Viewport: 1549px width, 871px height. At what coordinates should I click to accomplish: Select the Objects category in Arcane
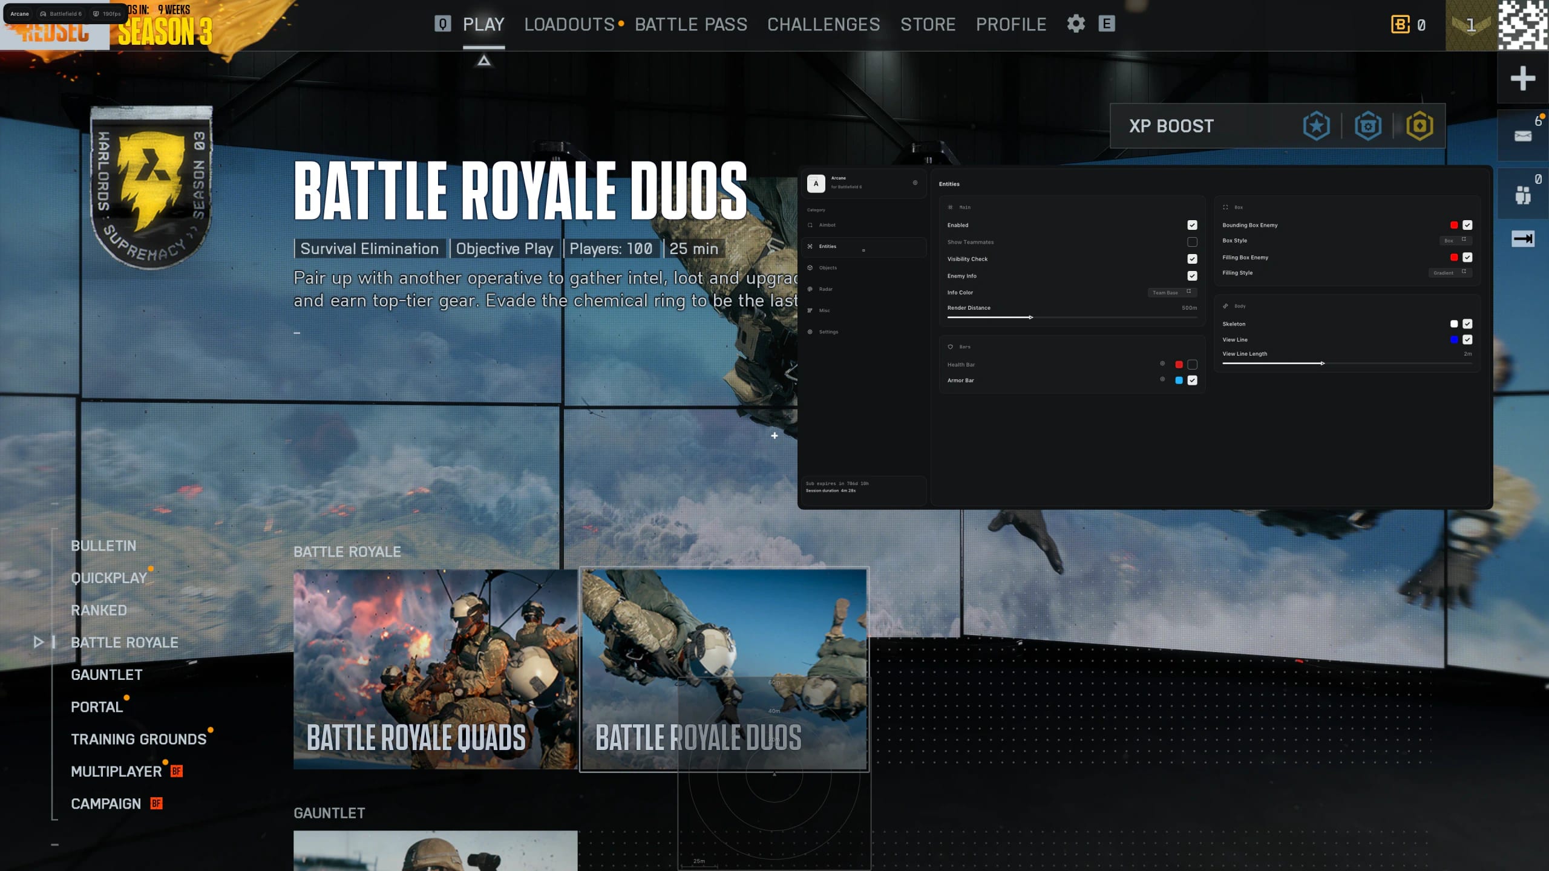[x=864, y=268]
